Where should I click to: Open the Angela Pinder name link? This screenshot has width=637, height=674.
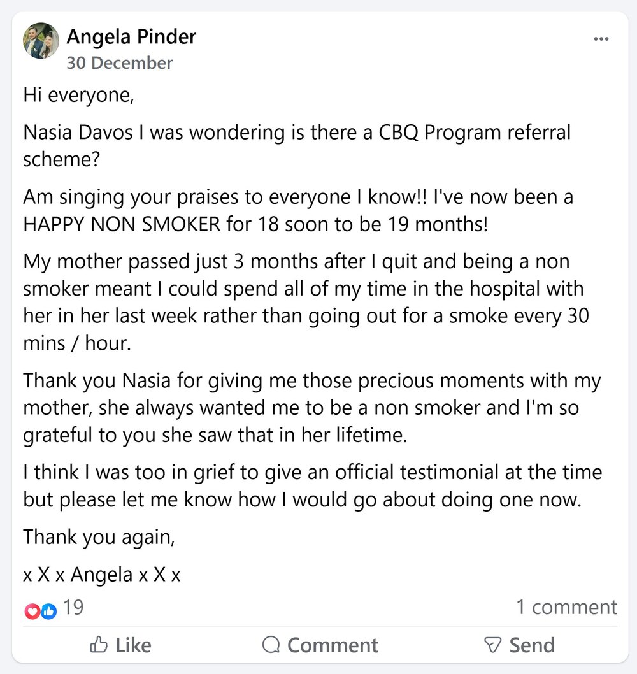click(131, 36)
